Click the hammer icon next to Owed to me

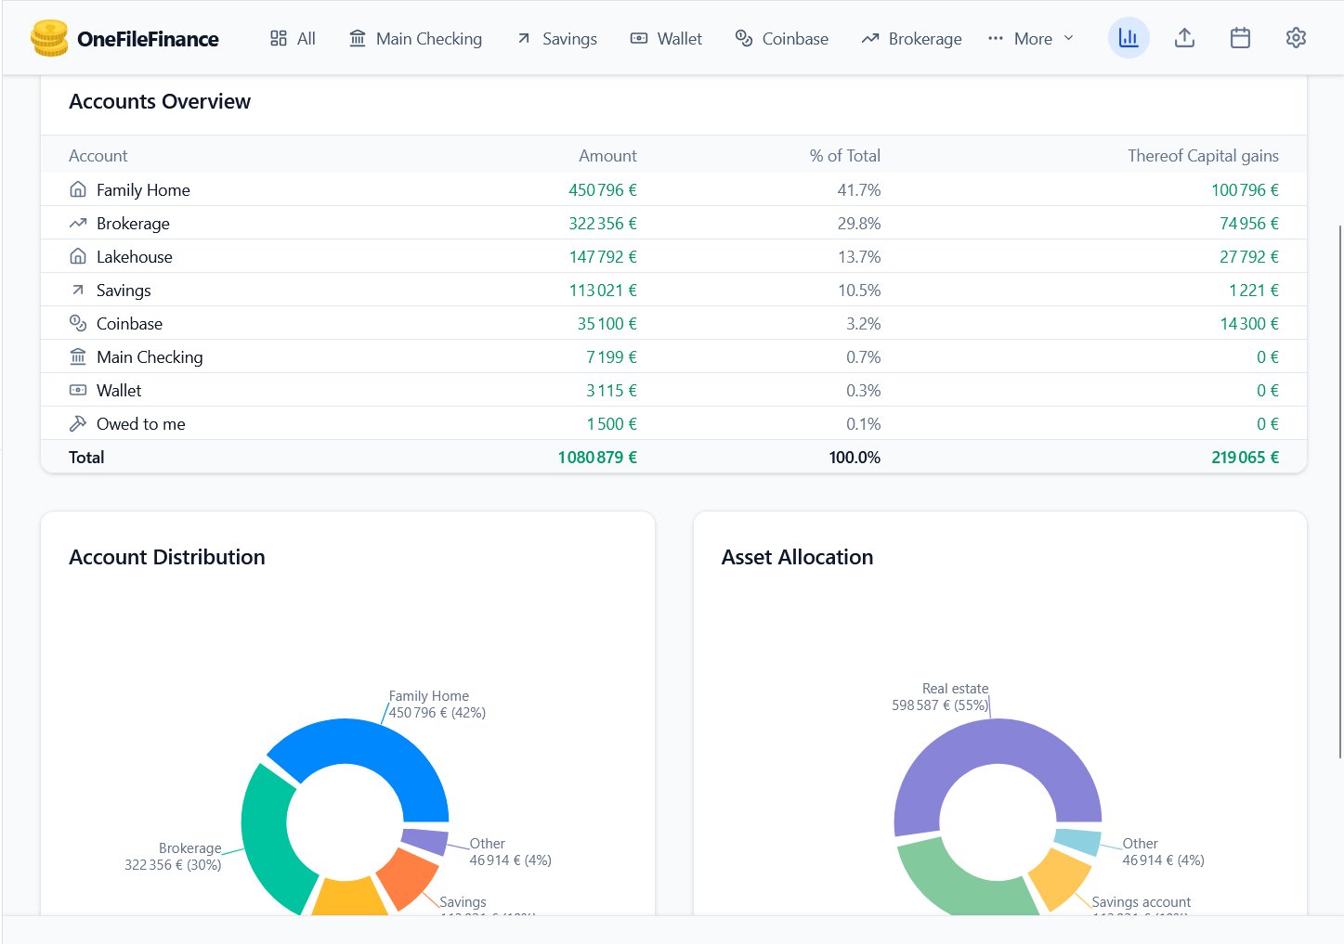pos(78,423)
